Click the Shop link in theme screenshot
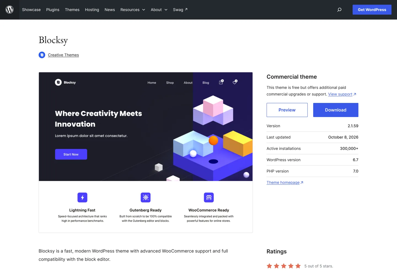Image resolution: width=397 pixels, height=276 pixels. 170,83
